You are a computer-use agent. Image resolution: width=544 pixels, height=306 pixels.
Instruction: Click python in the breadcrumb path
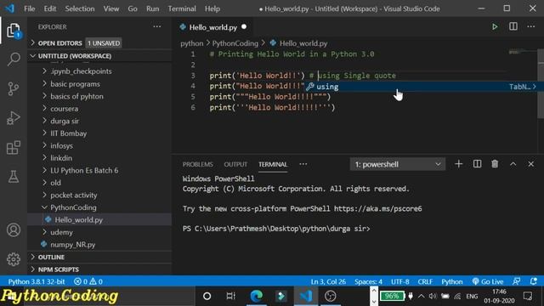pyautogui.click(x=191, y=43)
